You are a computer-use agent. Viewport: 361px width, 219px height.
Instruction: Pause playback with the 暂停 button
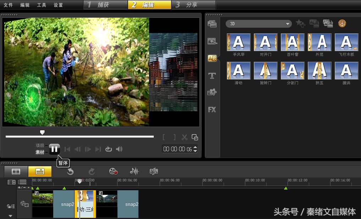[x=54, y=149]
